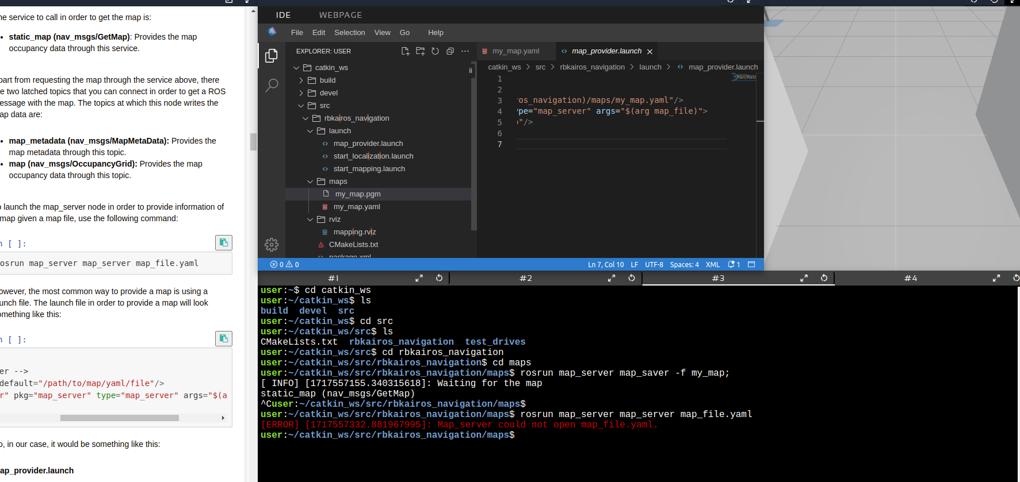This screenshot has width=1020, height=482.
Task: Restart terminal #1 with its reload icon
Action: tap(439, 278)
